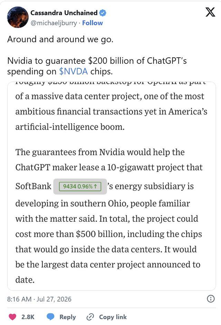The image size is (221, 325).
Task: Open the embedded article screenshot image
Action: click(x=112, y=186)
